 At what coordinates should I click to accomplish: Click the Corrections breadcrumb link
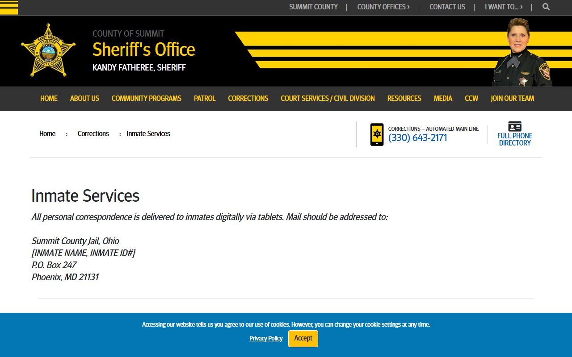point(93,133)
